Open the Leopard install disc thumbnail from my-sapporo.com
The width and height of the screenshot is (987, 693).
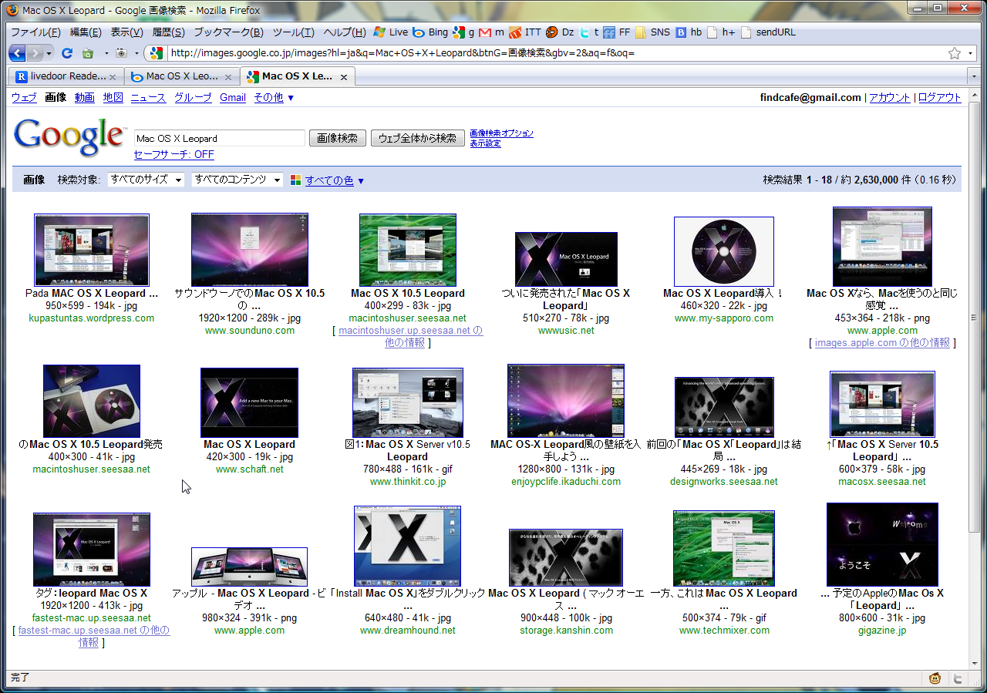pyautogui.click(x=724, y=251)
